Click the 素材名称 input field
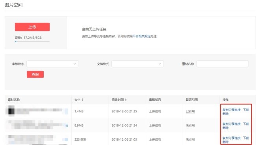Image resolution: width=256 pixels, height=145 pixels. point(223,64)
